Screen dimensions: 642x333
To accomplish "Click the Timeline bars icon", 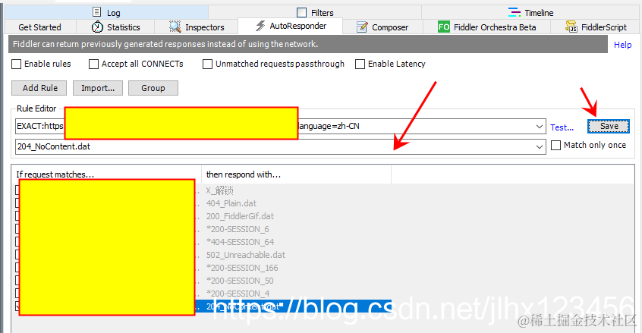I will point(515,12).
